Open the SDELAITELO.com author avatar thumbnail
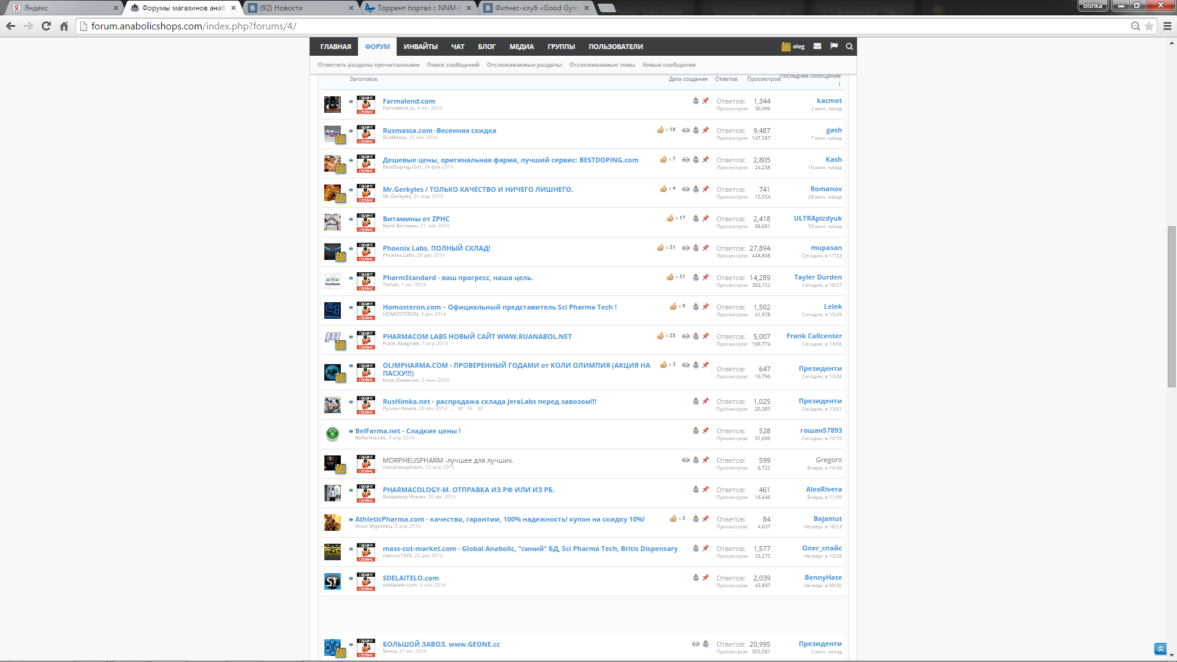Viewport: 1177px width, 662px height. pyautogui.click(x=332, y=581)
